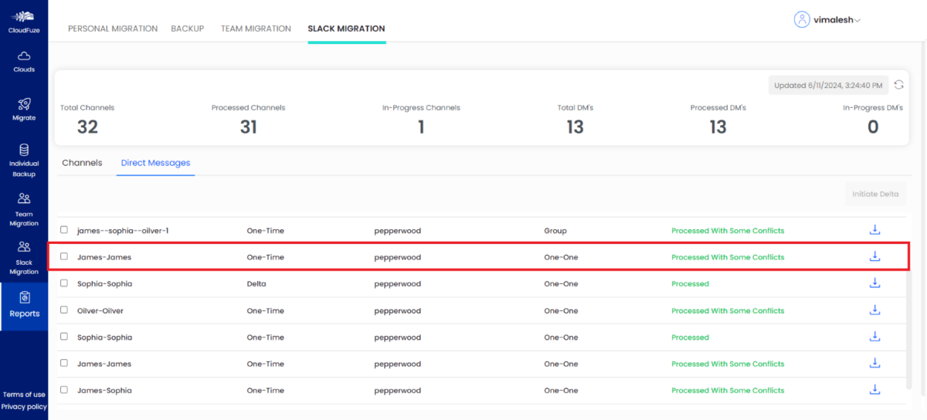
Task: Refresh the migration stats
Action: pos(898,85)
